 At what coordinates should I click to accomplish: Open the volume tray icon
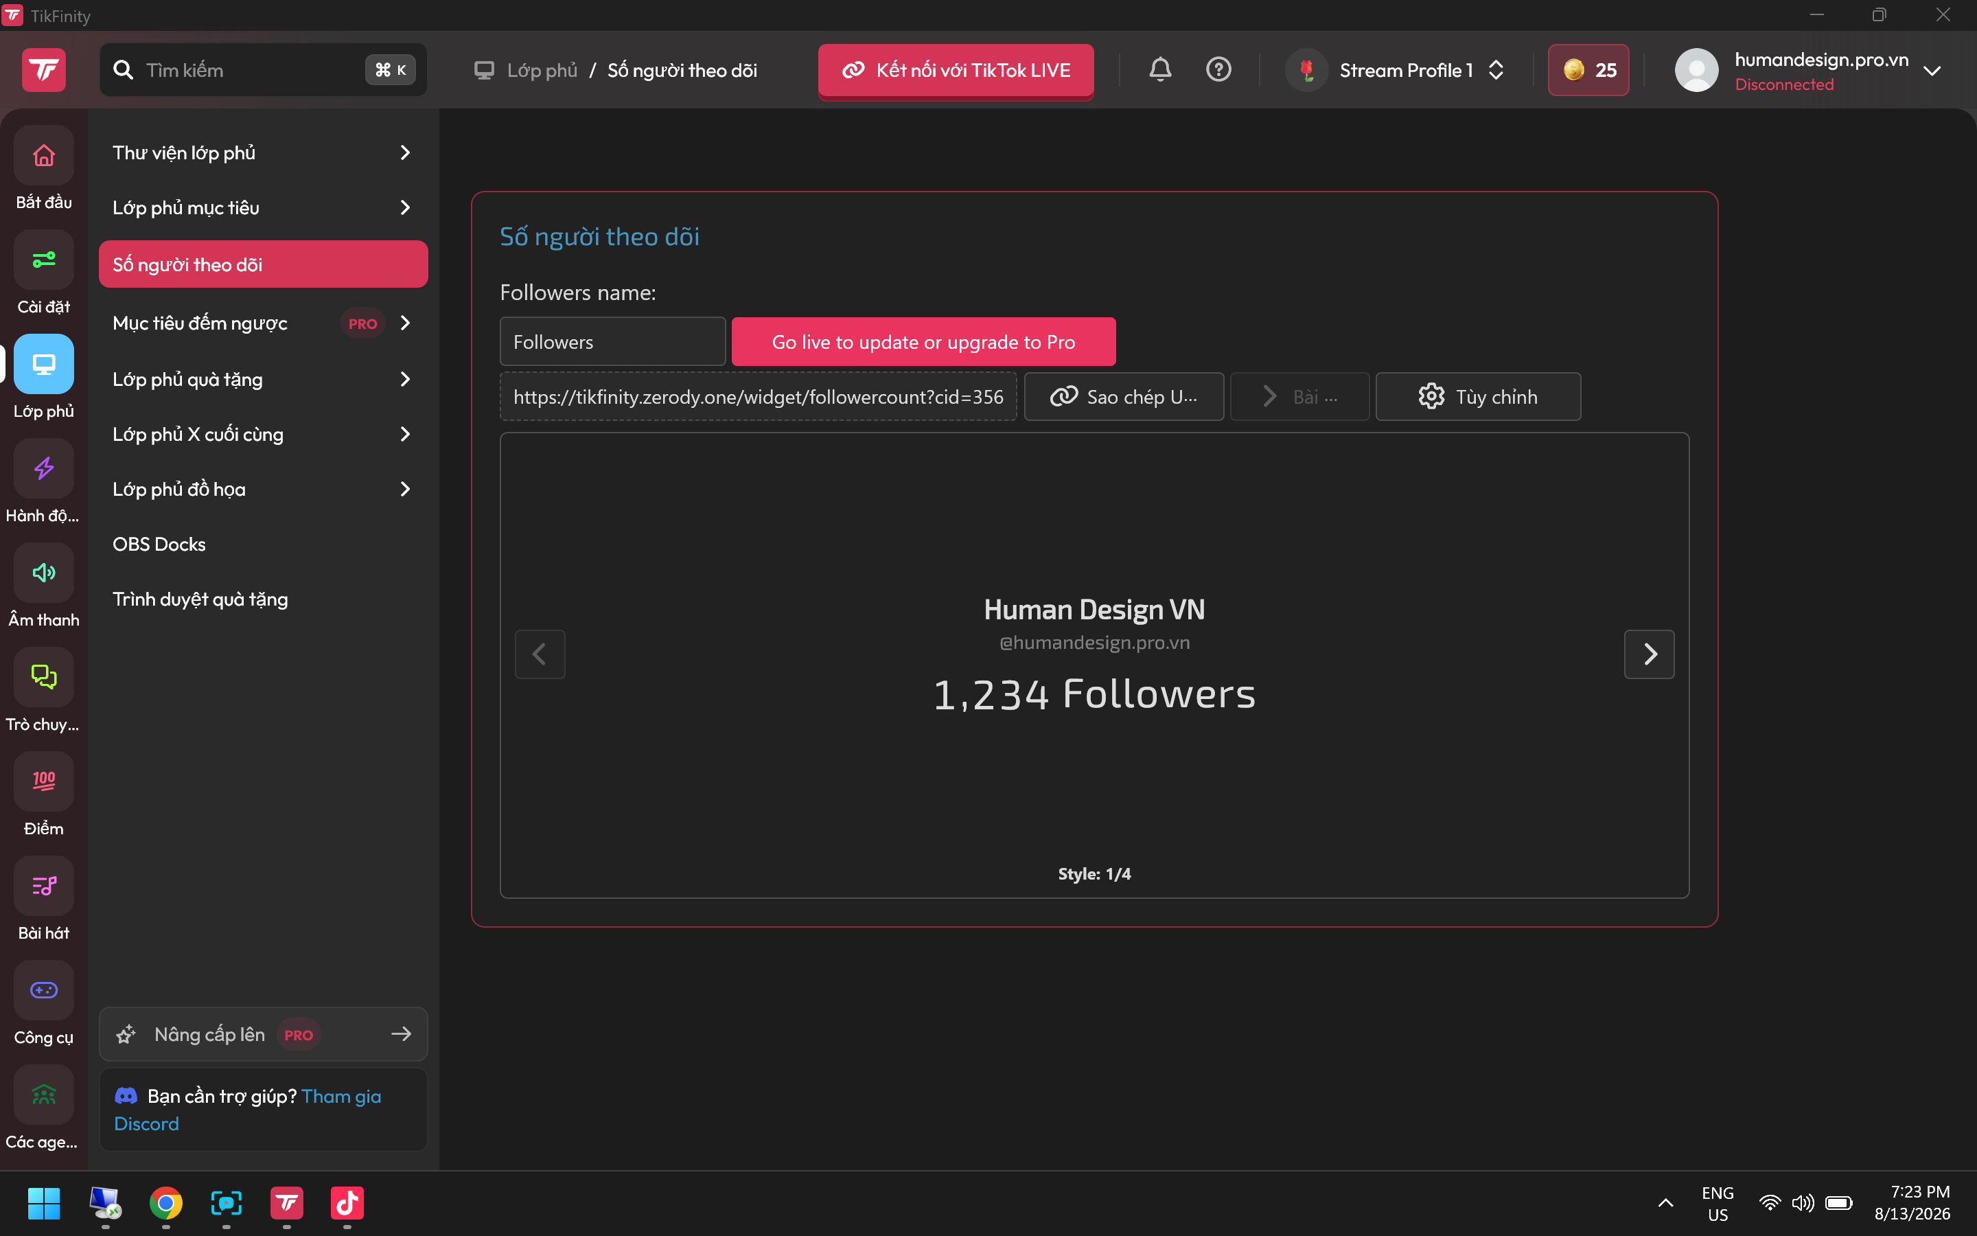1803,1203
